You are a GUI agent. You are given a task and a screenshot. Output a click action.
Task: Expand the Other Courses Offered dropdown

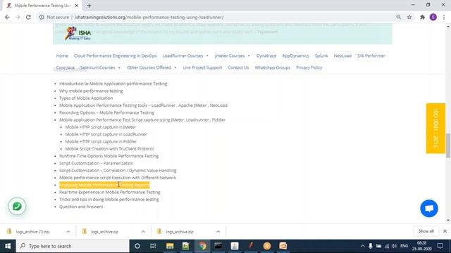tap(152, 67)
